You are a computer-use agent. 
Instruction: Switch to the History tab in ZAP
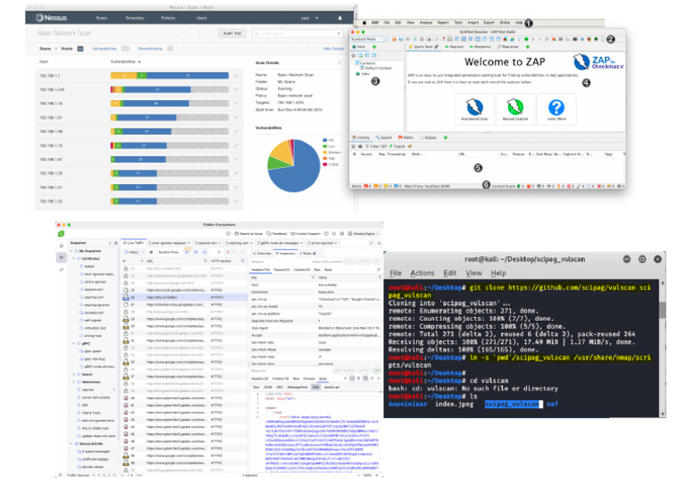(362, 138)
